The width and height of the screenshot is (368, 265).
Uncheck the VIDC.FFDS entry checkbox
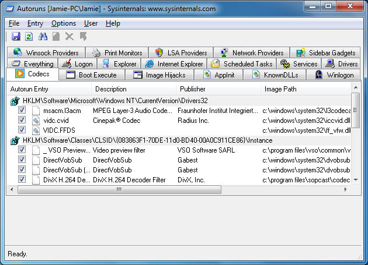[22, 129]
